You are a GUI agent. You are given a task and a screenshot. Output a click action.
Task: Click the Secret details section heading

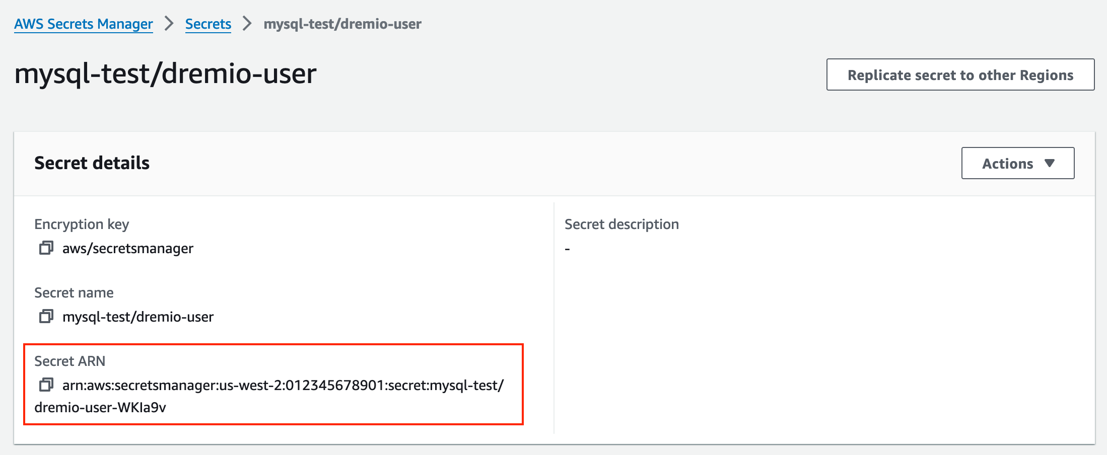point(92,163)
